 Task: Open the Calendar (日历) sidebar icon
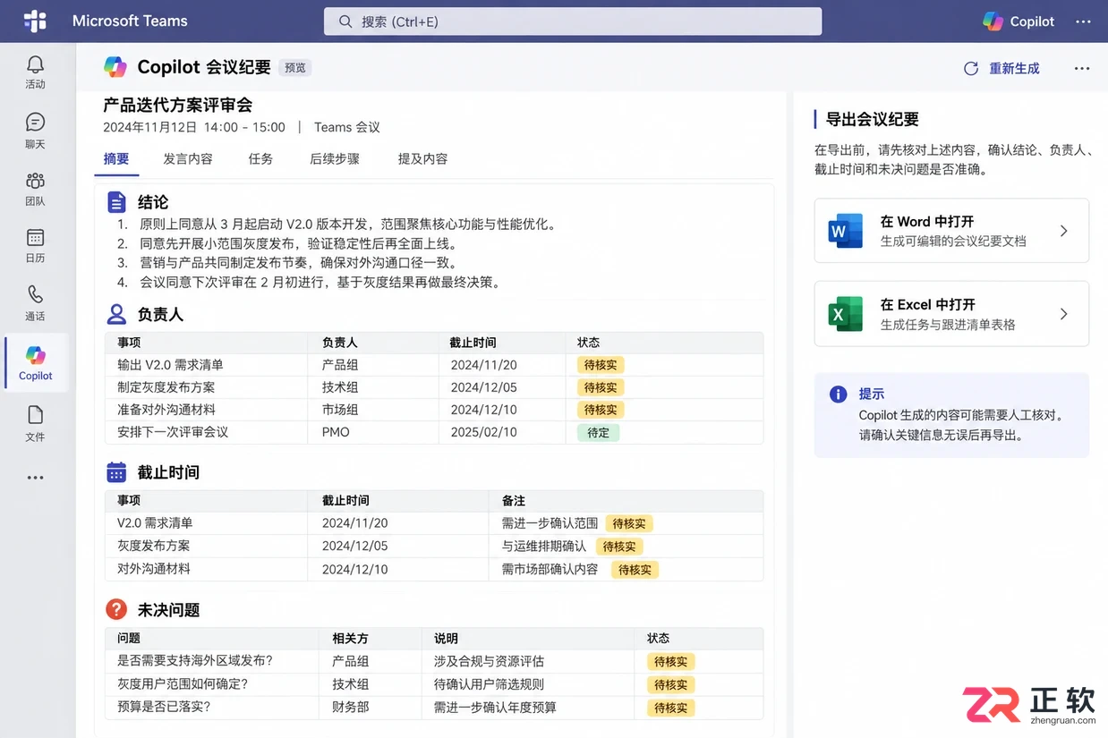point(35,246)
